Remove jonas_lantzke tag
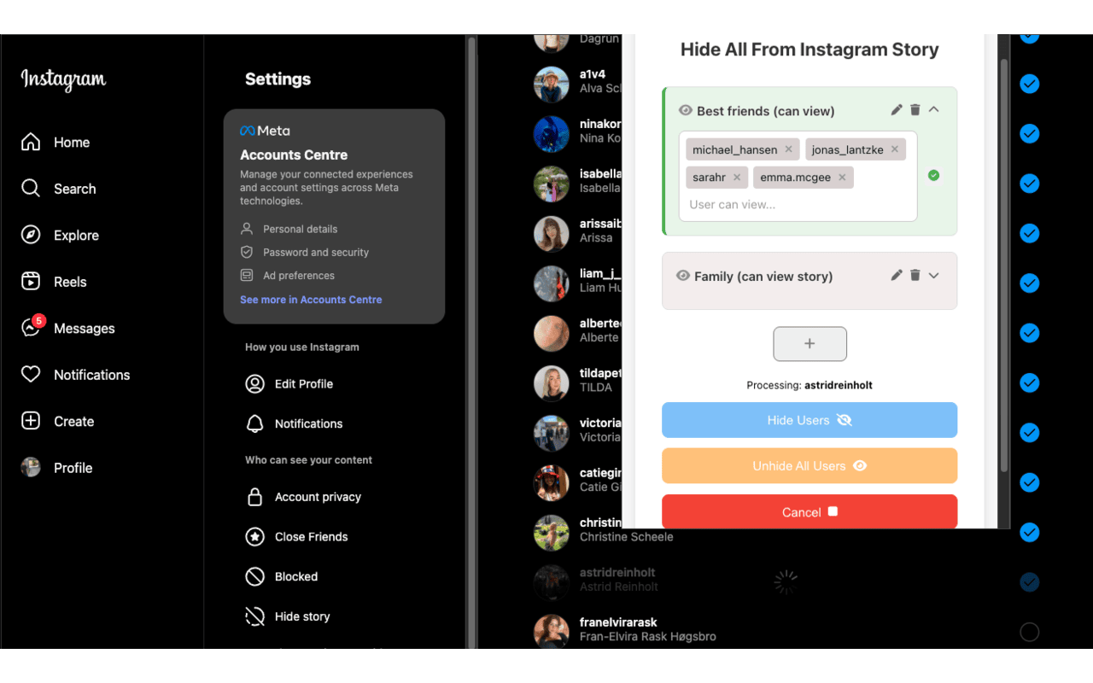This screenshot has width=1093, height=683. coord(895,149)
